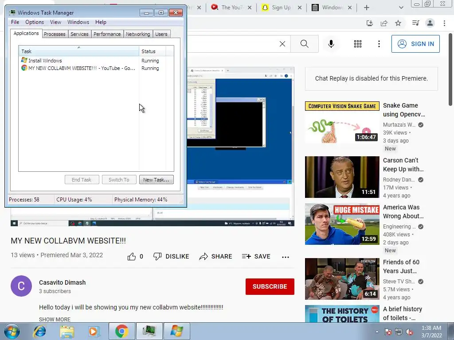Open a new Chrome tab
This screenshot has width=454, height=340.
[367, 8]
